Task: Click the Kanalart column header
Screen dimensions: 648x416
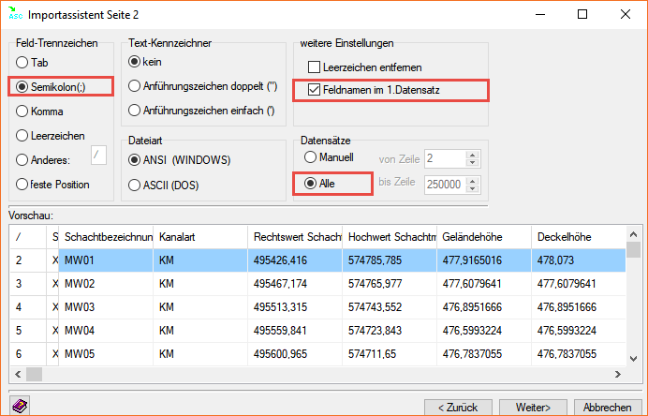Action: [x=199, y=237]
